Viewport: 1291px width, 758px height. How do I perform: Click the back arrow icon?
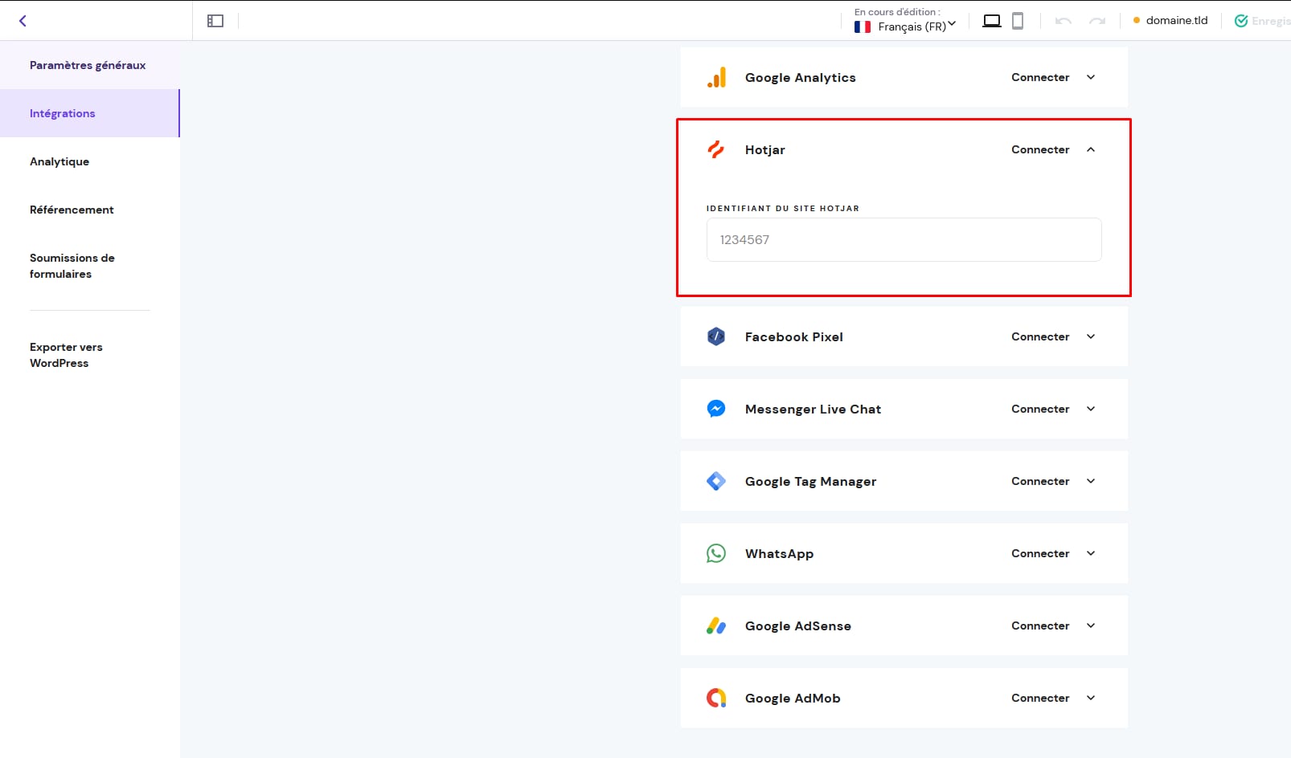[23, 21]
